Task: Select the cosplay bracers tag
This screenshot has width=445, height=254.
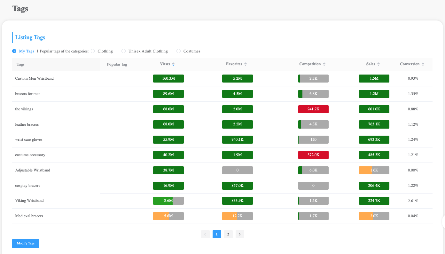Action: (x=27, y=186)
